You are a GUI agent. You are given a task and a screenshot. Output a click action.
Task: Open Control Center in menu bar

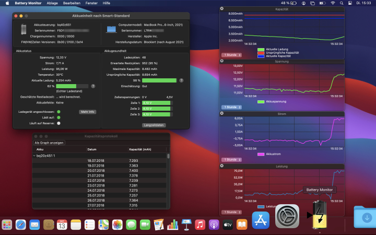(350, 3)
